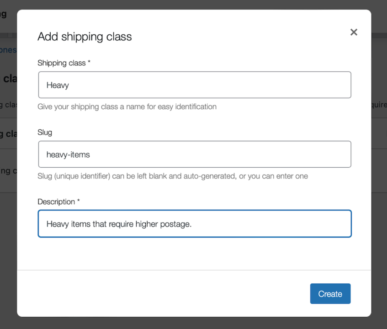Click the X icon at dialog top right
Viewport: 387px width, 329px height.
pos(354,32)
